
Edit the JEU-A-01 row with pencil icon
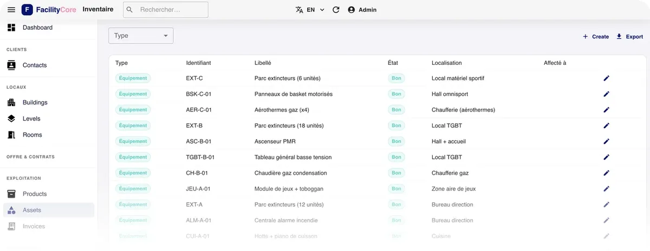[x=607, y=189]
